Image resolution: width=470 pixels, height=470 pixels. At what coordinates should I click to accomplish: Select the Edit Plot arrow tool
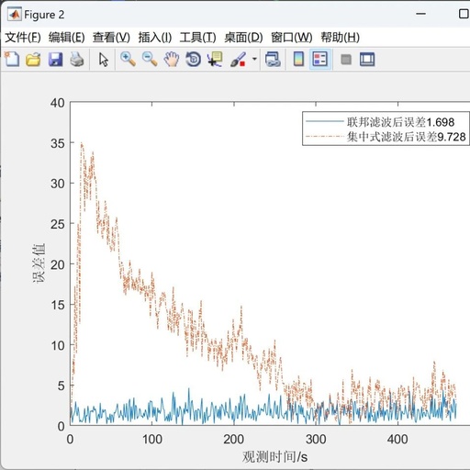click(x=104, y=60)
